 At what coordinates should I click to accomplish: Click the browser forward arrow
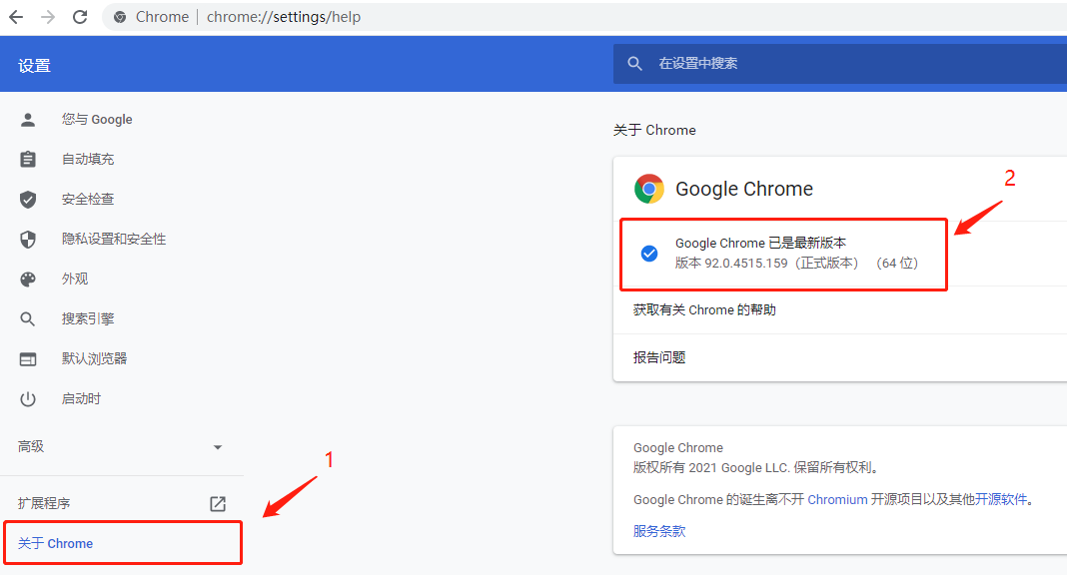pyautogui.click(x=48, y=17)
